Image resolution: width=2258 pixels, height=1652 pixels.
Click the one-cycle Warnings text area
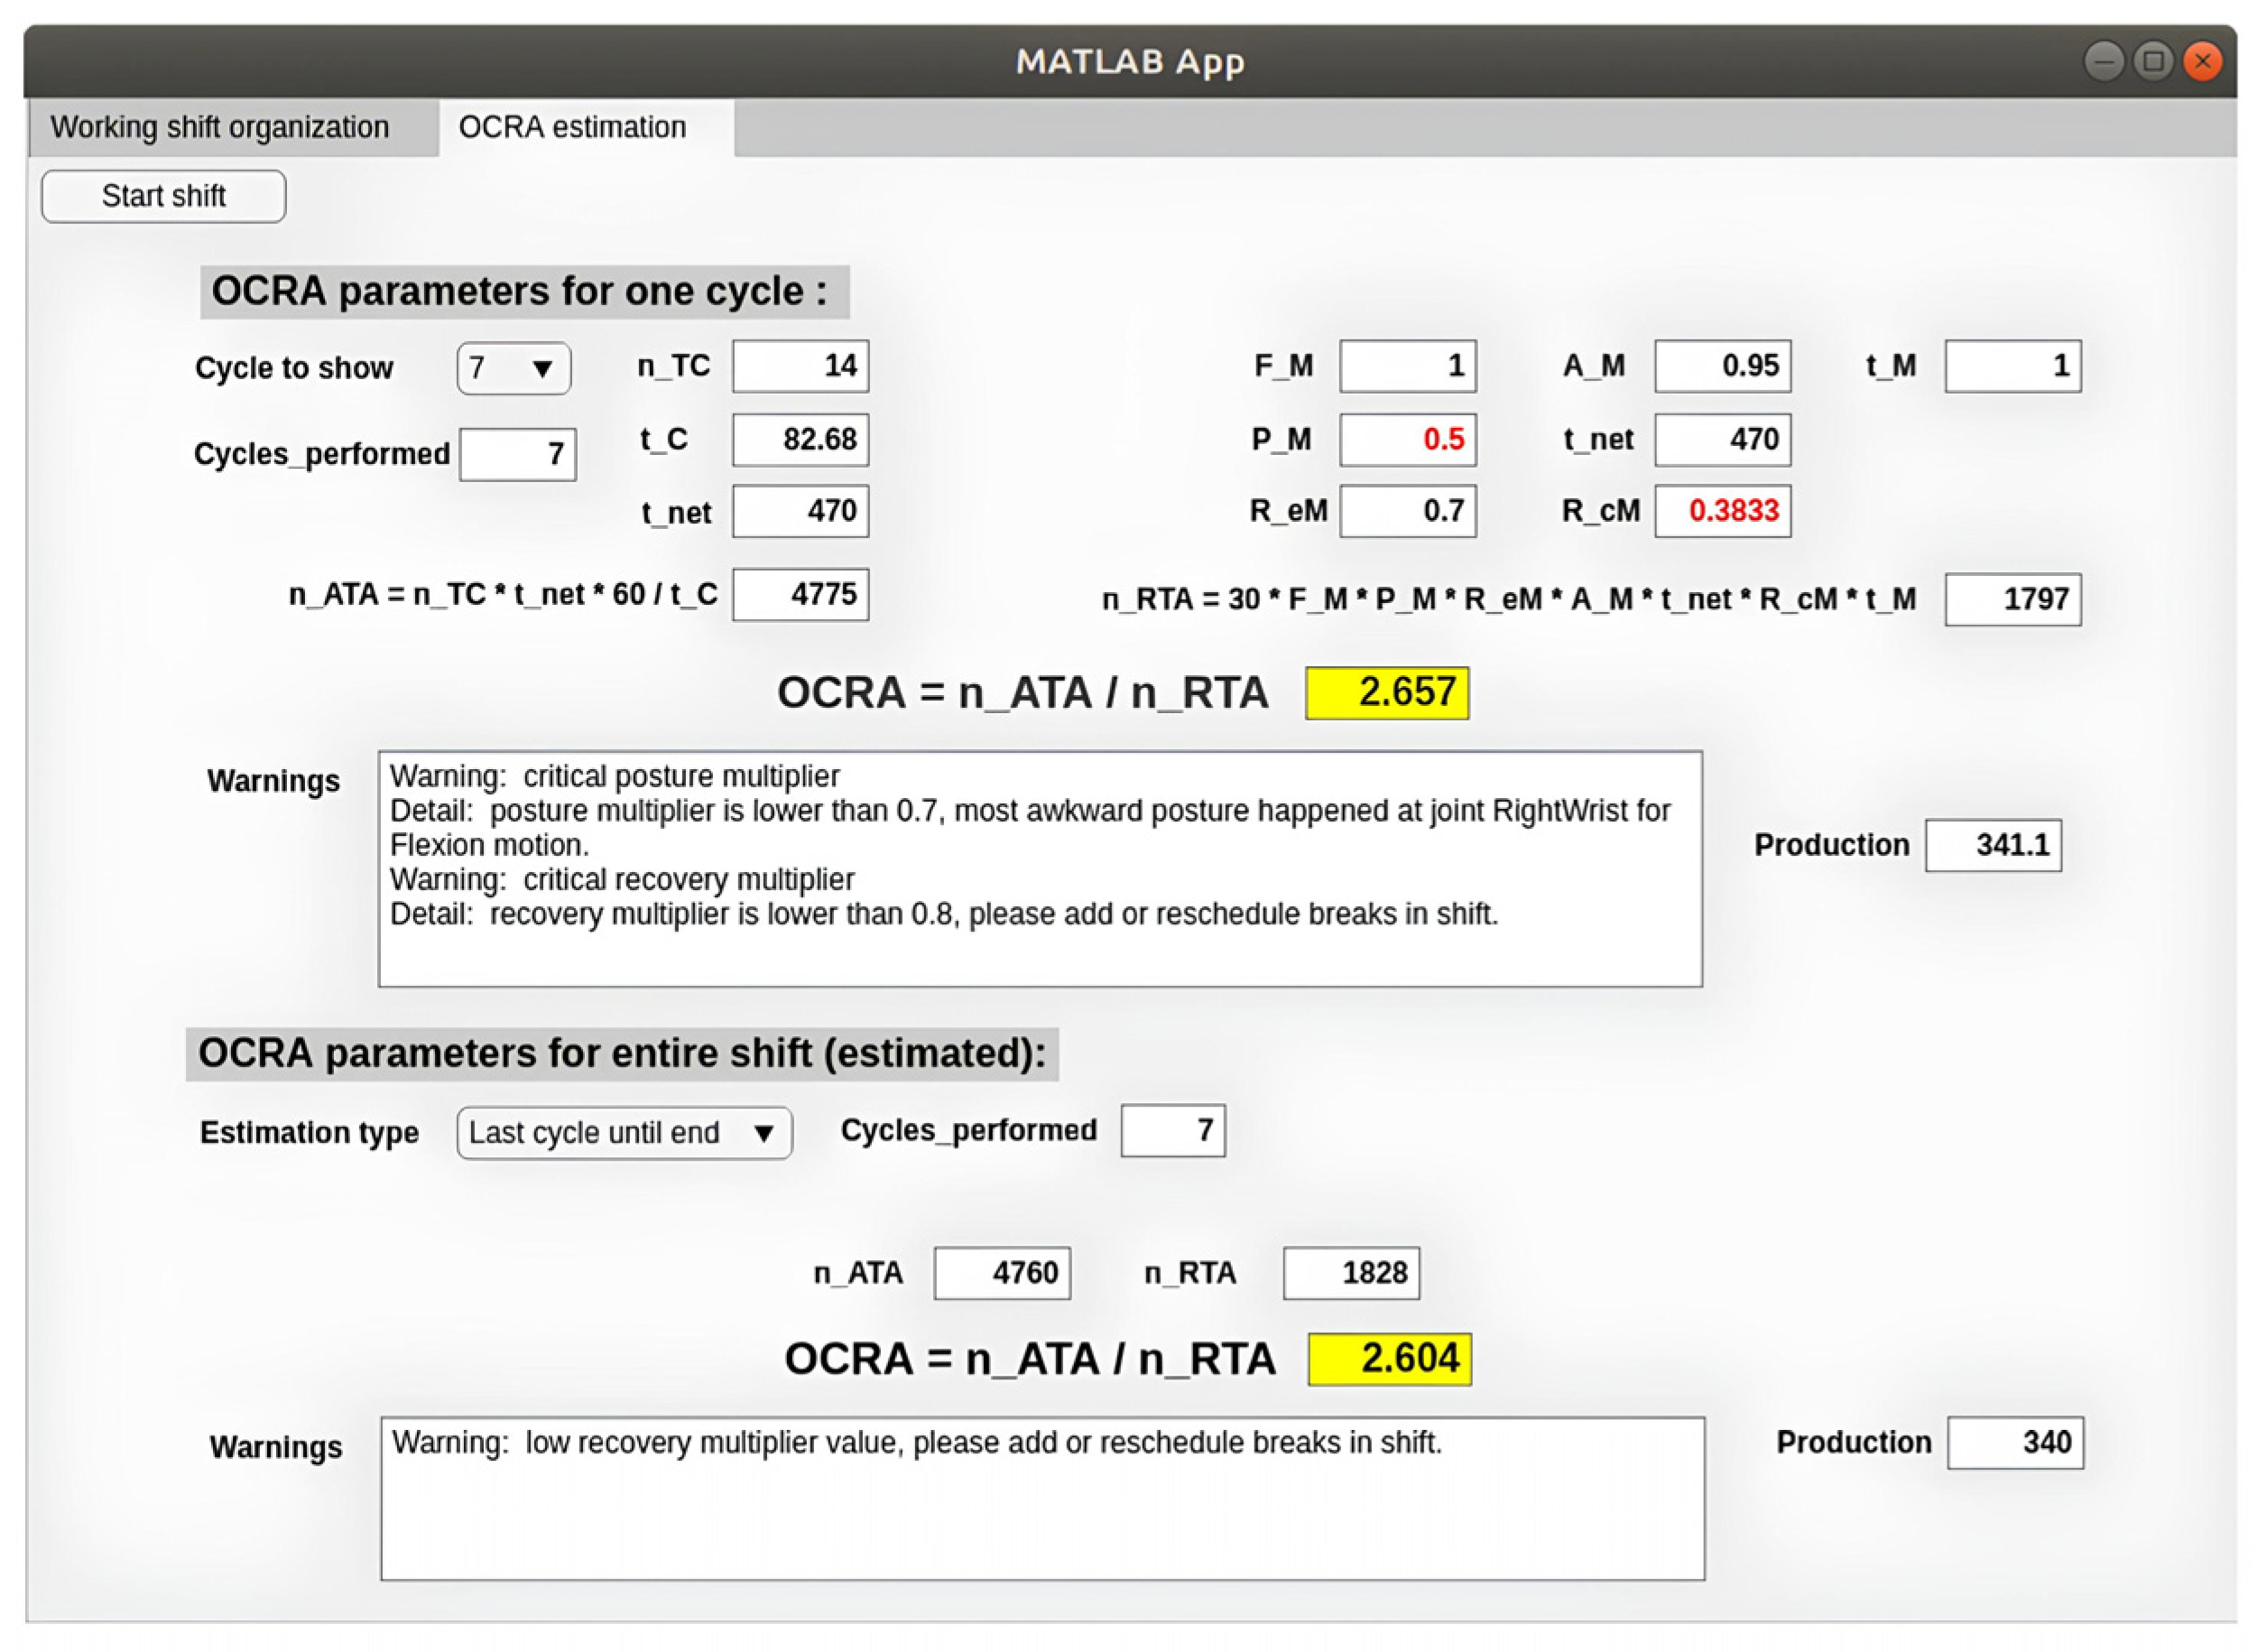point(1040,869)
